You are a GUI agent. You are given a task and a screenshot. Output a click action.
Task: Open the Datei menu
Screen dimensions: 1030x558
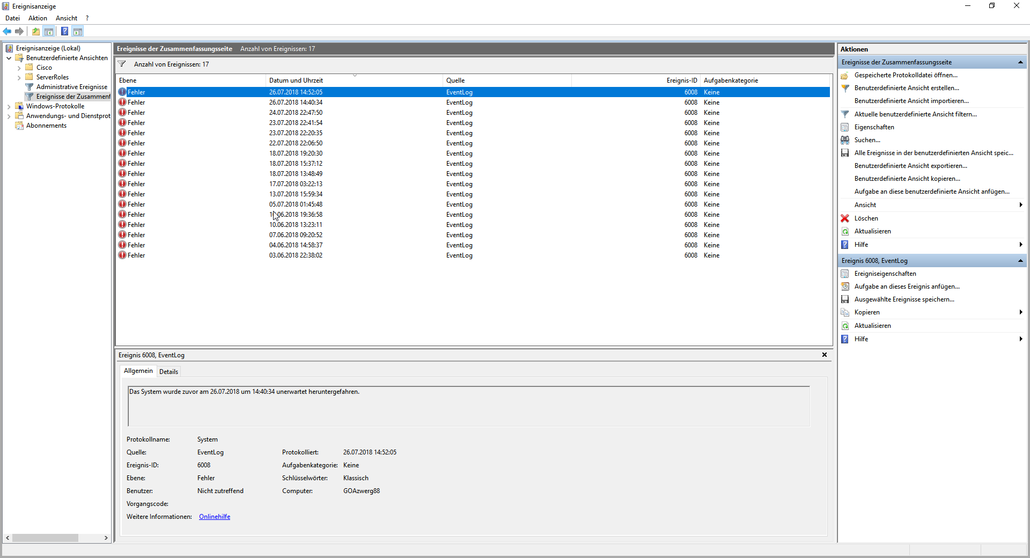pos(12,18)
